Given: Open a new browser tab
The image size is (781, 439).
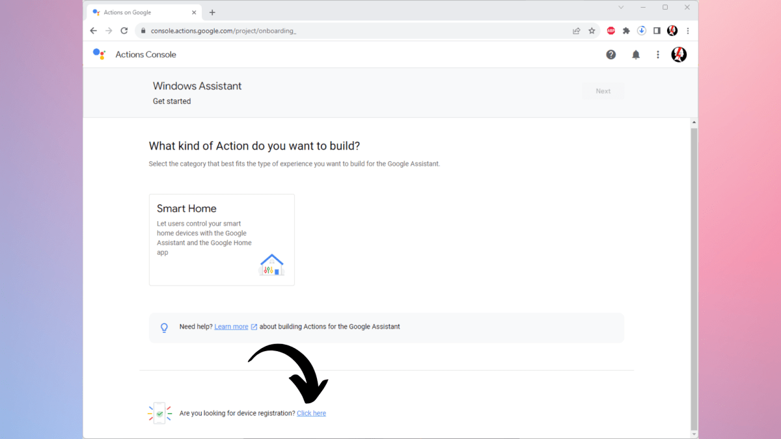Looking at the screenshot, I should point(212,12).
